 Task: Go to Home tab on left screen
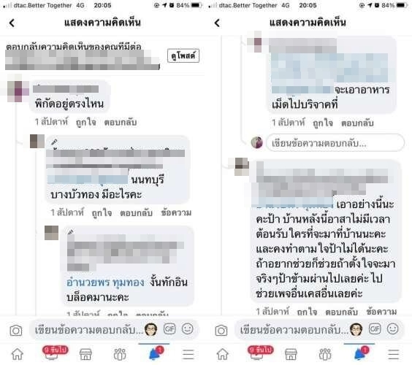click(x=18, y=354)
